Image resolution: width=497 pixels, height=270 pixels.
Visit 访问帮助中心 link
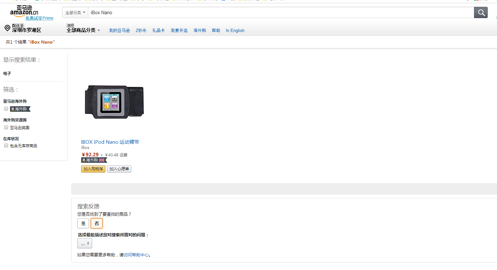coord(136,255)
